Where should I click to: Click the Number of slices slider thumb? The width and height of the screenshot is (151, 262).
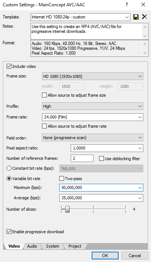point(67,209)
